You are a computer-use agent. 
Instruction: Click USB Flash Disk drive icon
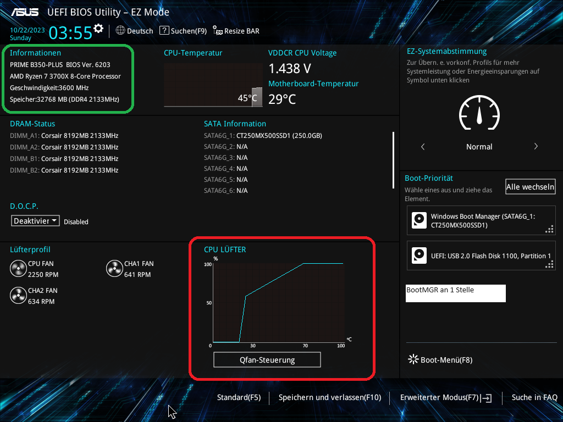click(x=419, y=256)
